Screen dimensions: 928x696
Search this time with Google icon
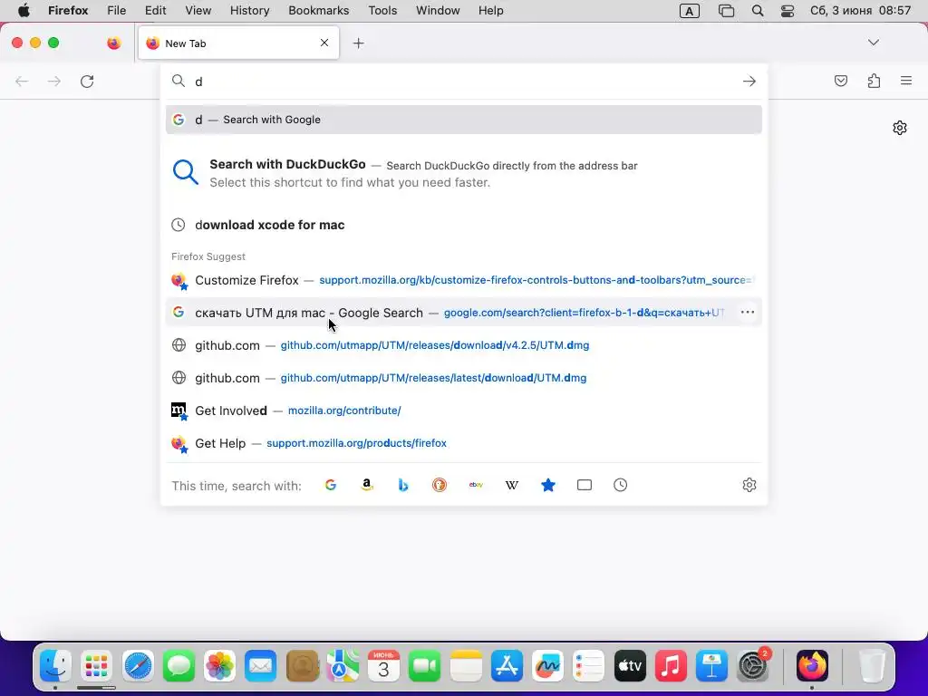click(x=331, y=486)
